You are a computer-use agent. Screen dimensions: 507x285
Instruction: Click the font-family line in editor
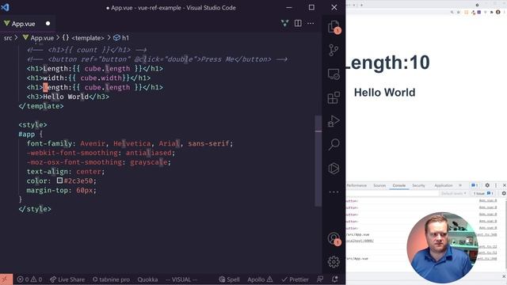130,143
